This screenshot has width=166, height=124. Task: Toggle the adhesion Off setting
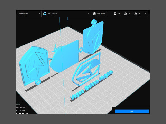[139, 14]
